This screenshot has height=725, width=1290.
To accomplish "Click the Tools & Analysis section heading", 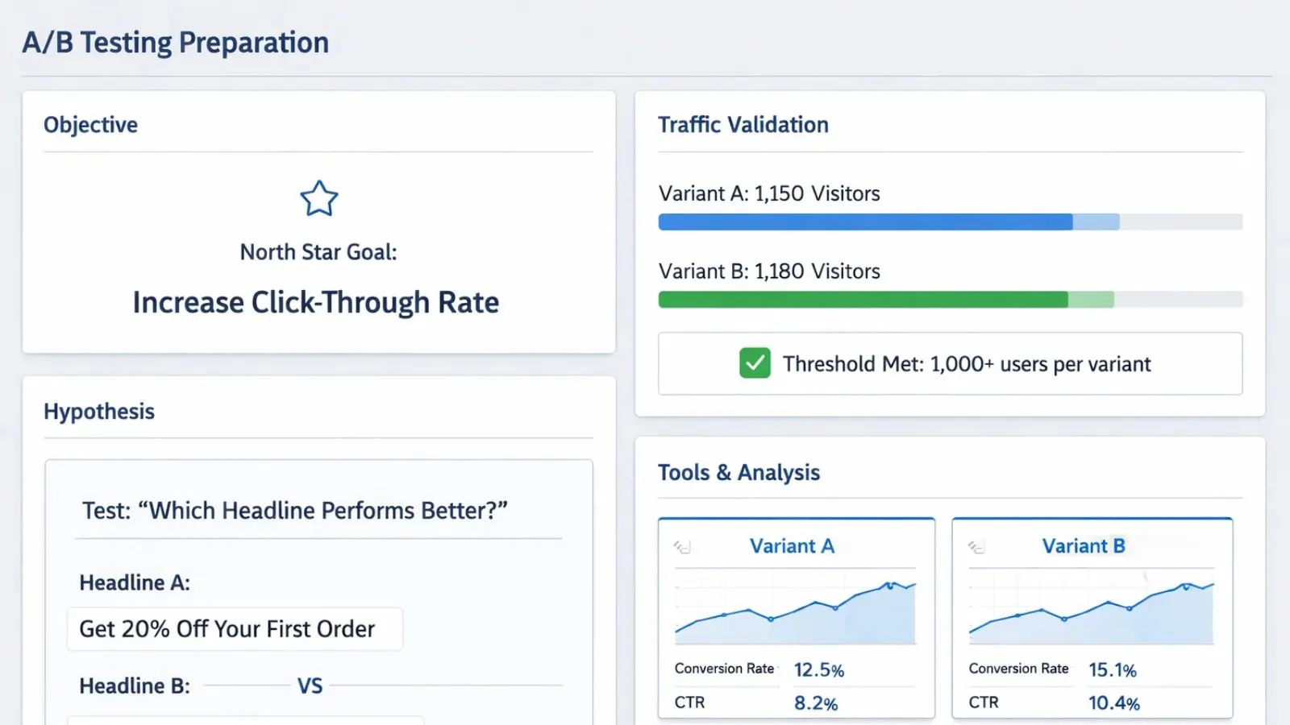I will [x=739, y=472].
